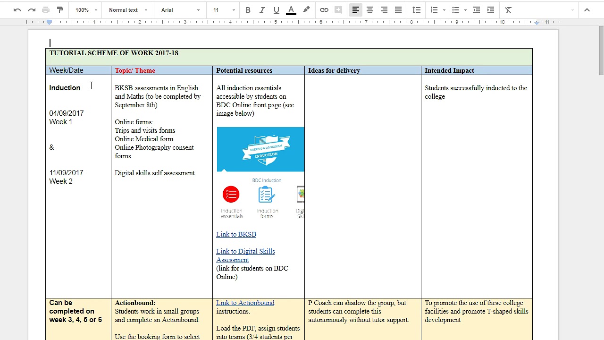The image size is (604, 340).
Task: Click the bulleted list icon
Action: point(455,10)
